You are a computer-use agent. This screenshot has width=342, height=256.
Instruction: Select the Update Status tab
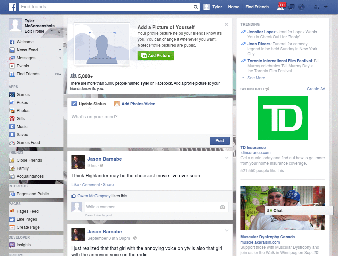click(89, 104)
